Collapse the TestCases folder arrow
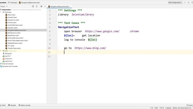Image resolution: width=193 pixels, height=109 pixels. click(x=1, y=12)
